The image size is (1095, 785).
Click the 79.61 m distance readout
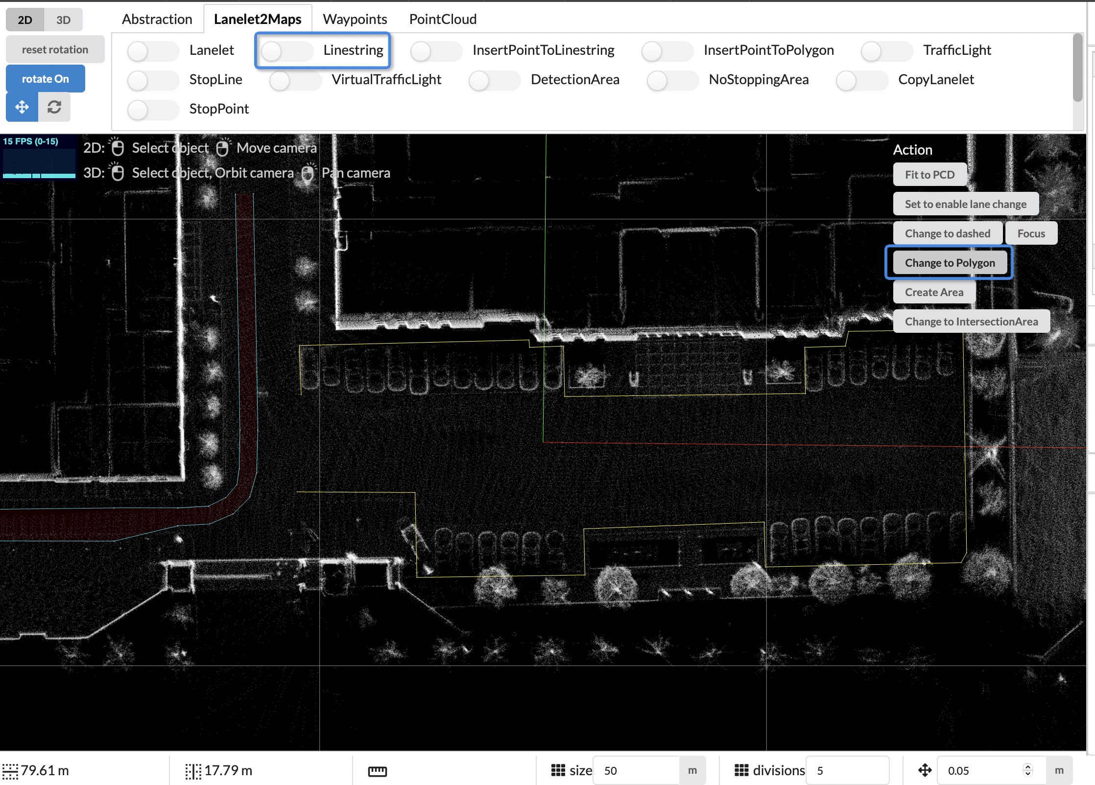pyautogui.click(x=45, y=771)
